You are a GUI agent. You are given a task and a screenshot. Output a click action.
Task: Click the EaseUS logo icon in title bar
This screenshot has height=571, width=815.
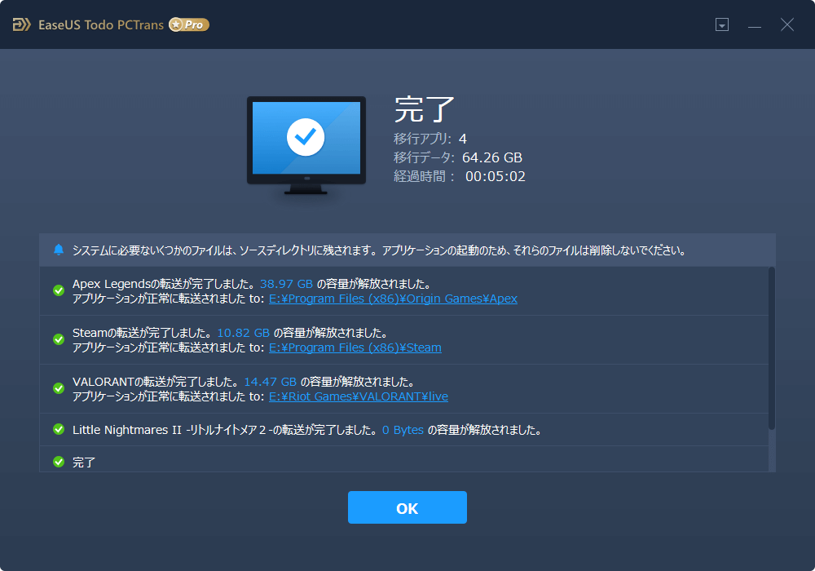coord(21,24)
